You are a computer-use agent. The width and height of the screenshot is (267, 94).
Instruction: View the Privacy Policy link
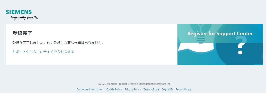pos(133,89)
